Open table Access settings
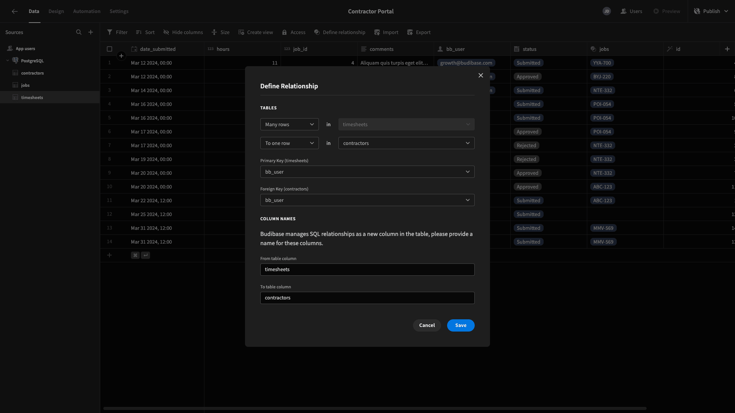 point(294,33)
